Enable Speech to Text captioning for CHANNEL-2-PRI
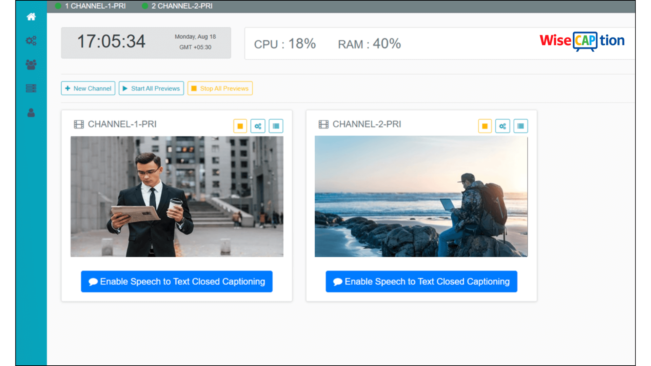This screenshot has height=366, width=651. [421, 281]
